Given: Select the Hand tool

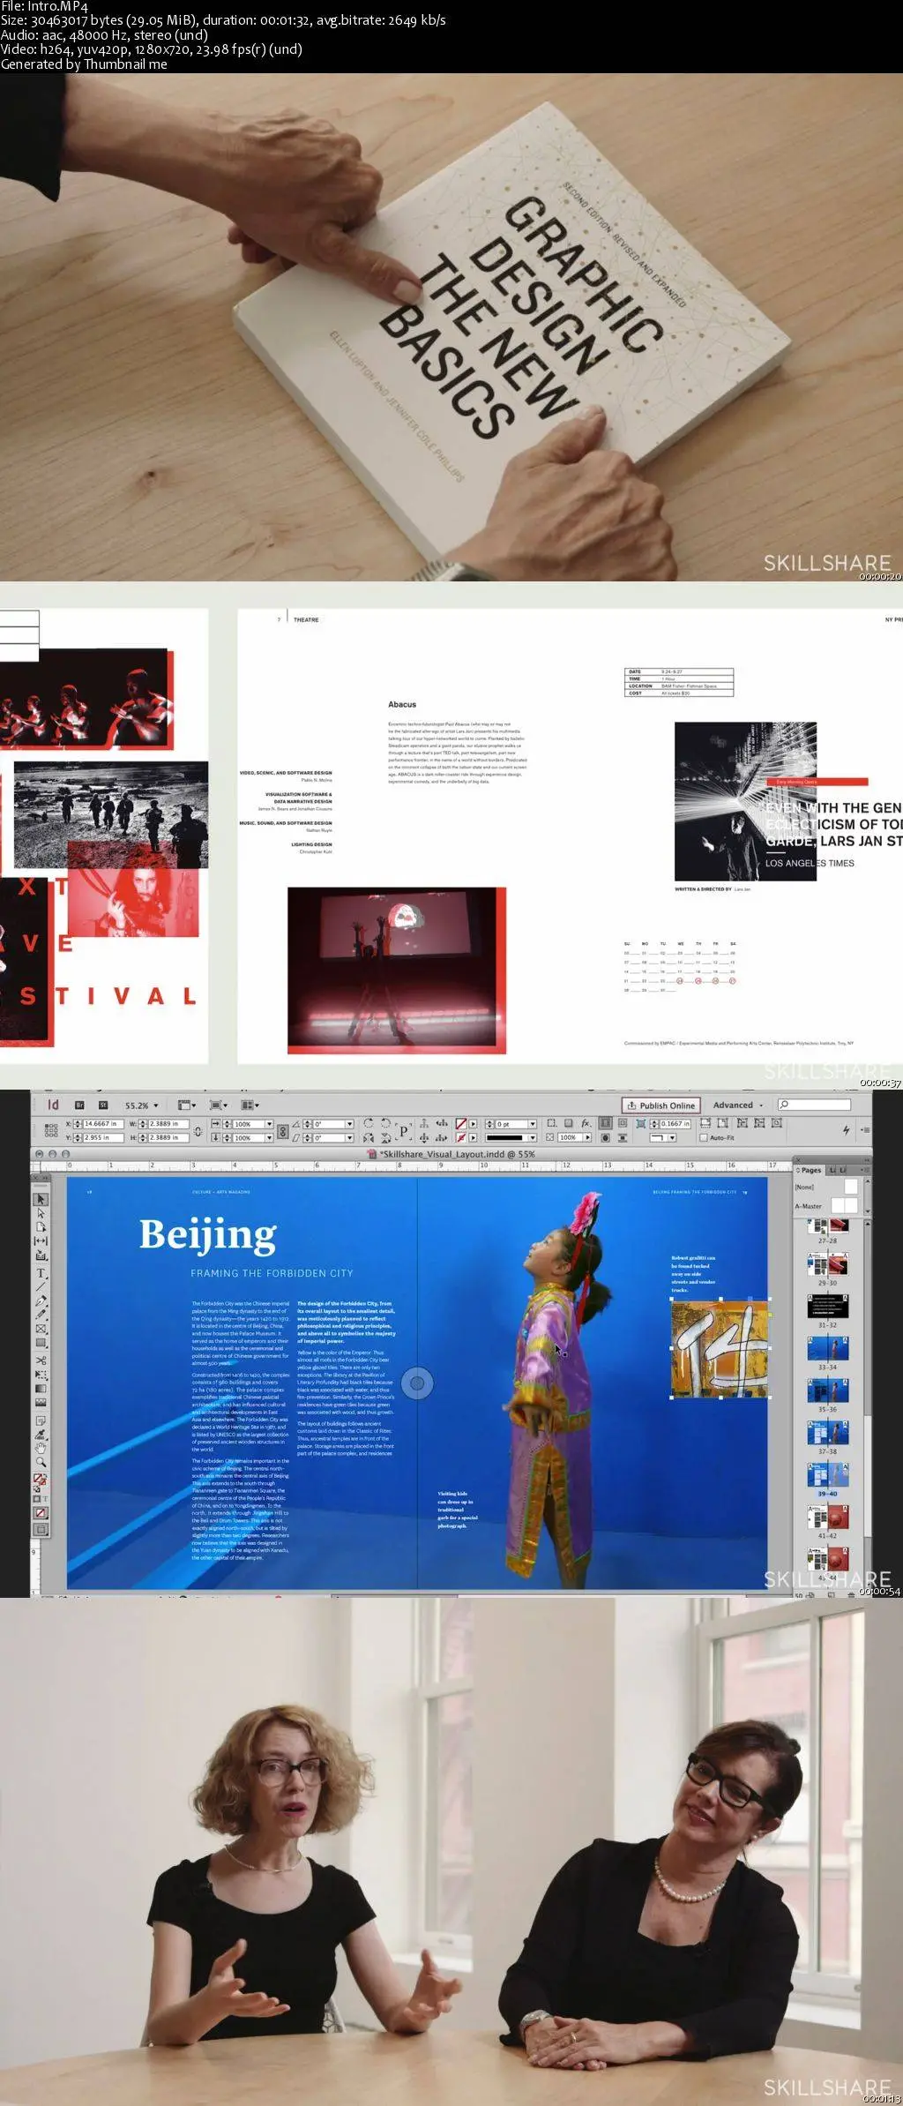Looking at the screenshot, I should click(x=41, y=1448).
